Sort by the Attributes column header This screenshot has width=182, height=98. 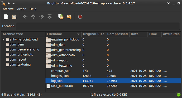pos(171,34)
